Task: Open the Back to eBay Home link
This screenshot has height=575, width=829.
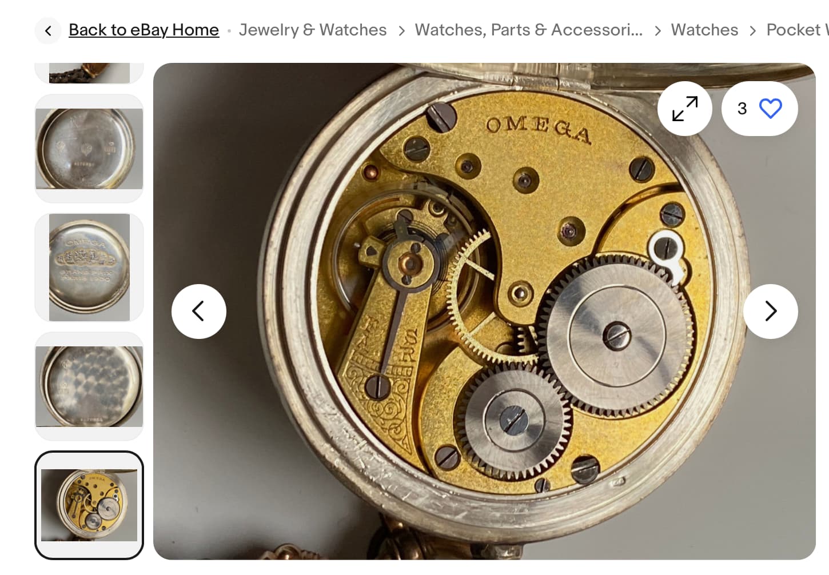Action: (144, 30)
